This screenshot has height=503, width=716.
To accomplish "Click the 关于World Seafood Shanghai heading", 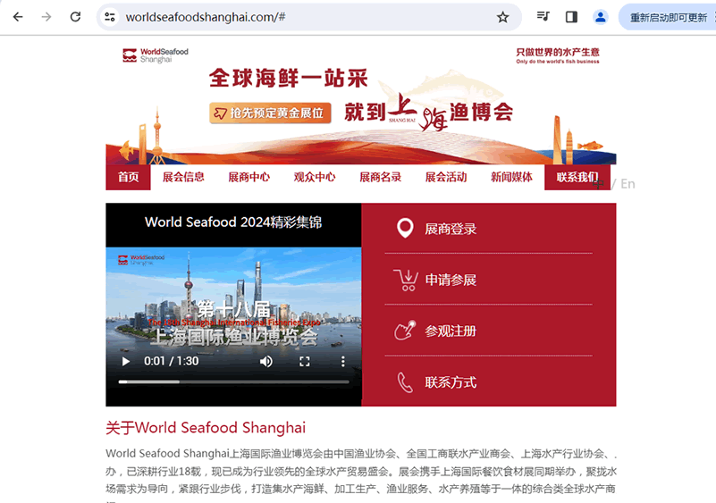I will click(x=206, y=428).
